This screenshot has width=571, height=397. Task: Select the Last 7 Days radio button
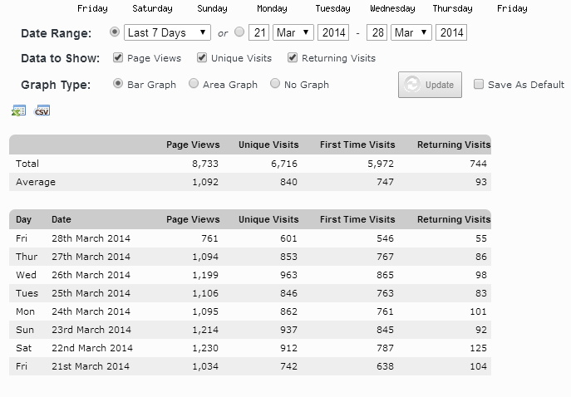(115, 32)
